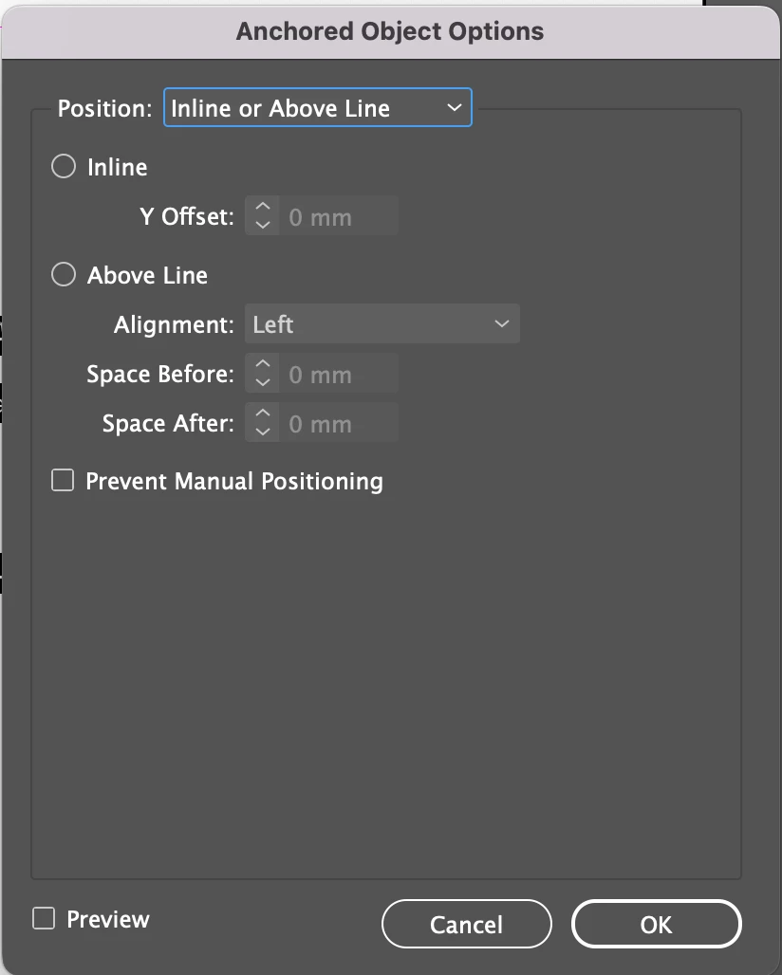The height and width of the screenshot is (975, 782).
Task: Click the Position dropdown chevron arrow
Action: click(454, 108)
